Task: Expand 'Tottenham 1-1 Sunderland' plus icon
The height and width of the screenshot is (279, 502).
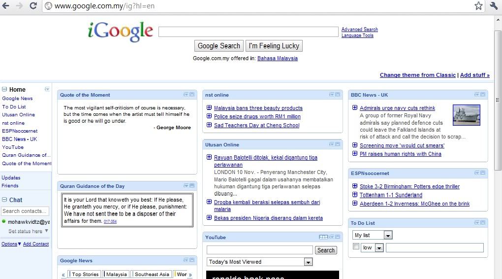Action: [355, 195]
